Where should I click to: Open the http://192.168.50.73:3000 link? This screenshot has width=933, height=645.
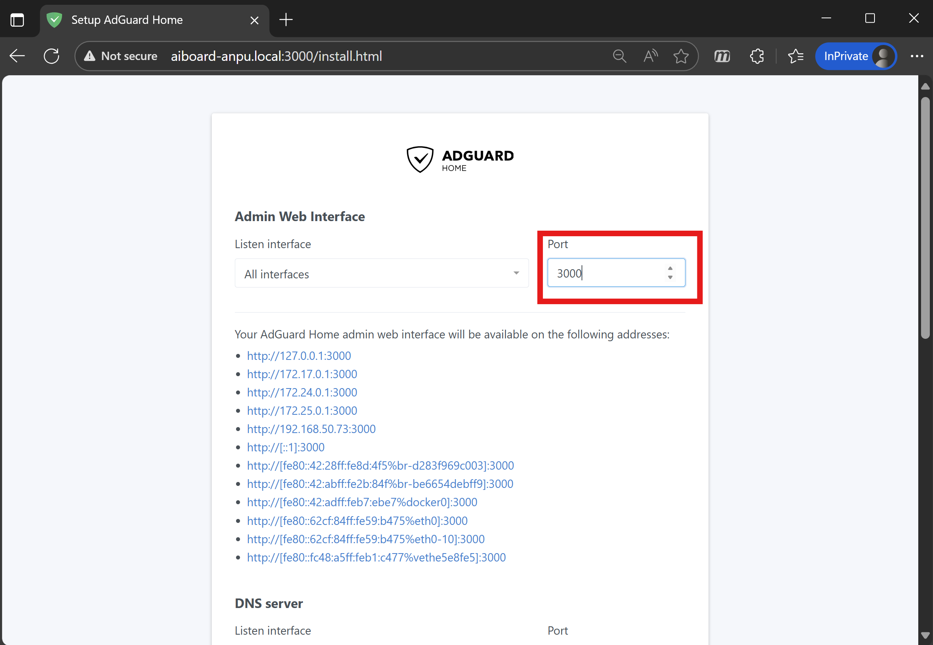(311, 429)
